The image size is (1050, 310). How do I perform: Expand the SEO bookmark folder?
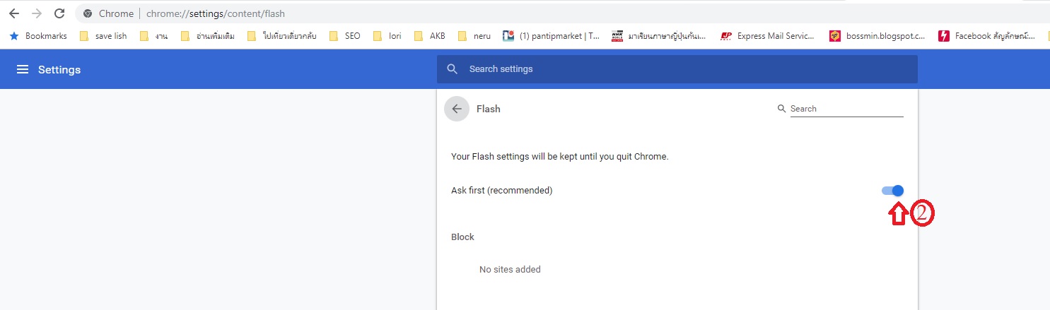point(345,36)
